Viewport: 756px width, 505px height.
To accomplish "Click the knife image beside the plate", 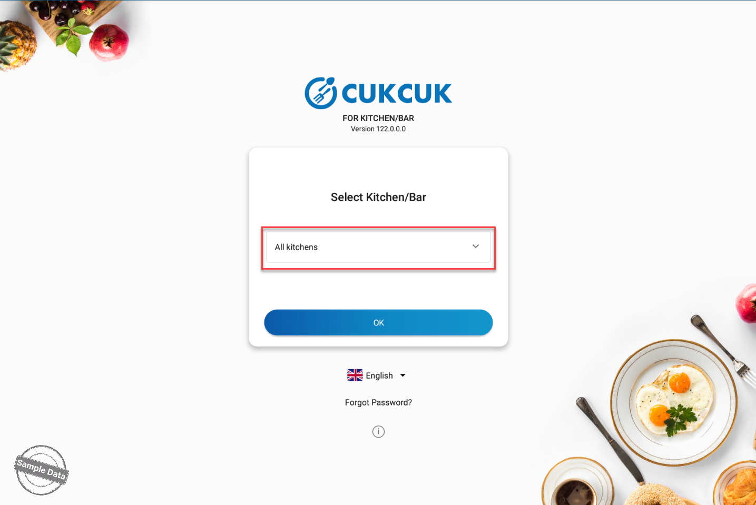I will coord(610,440).
